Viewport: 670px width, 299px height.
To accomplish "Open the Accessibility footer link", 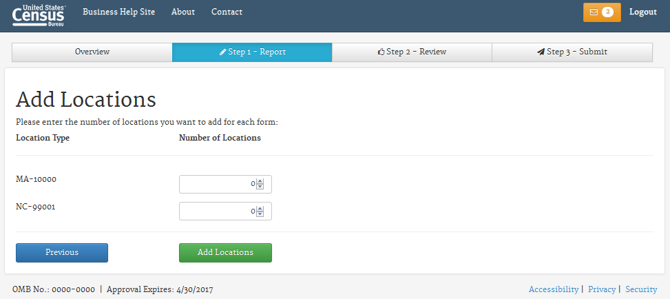I will pyautogui.click(x=553, y=289).
